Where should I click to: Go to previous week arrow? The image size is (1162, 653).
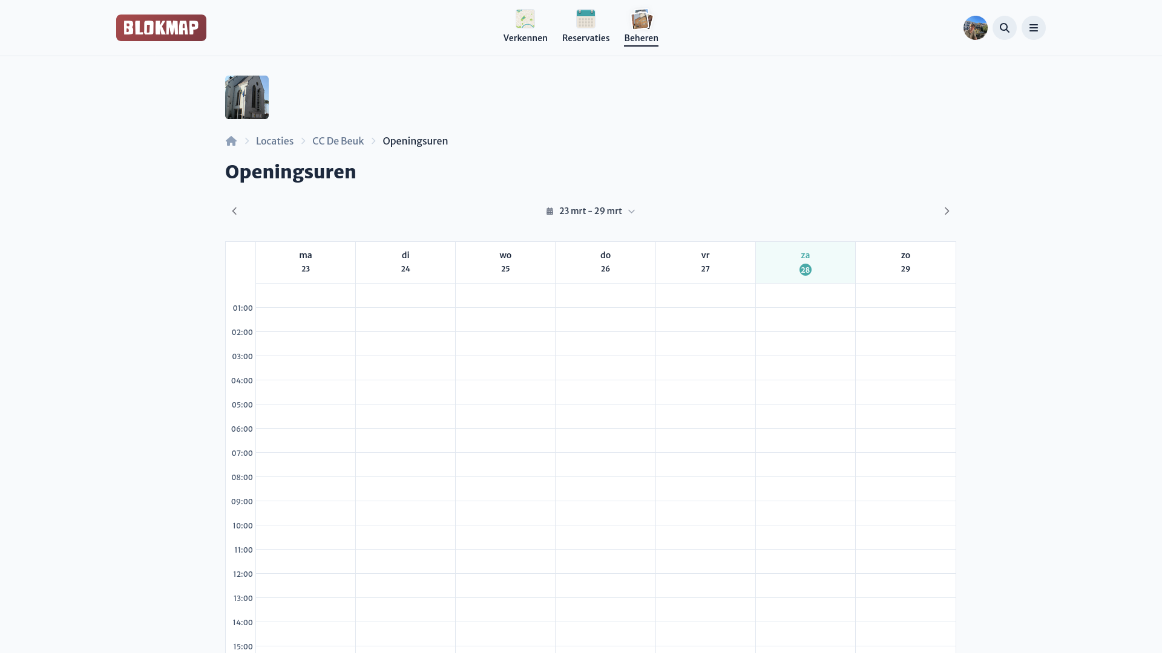click(235, 211)
